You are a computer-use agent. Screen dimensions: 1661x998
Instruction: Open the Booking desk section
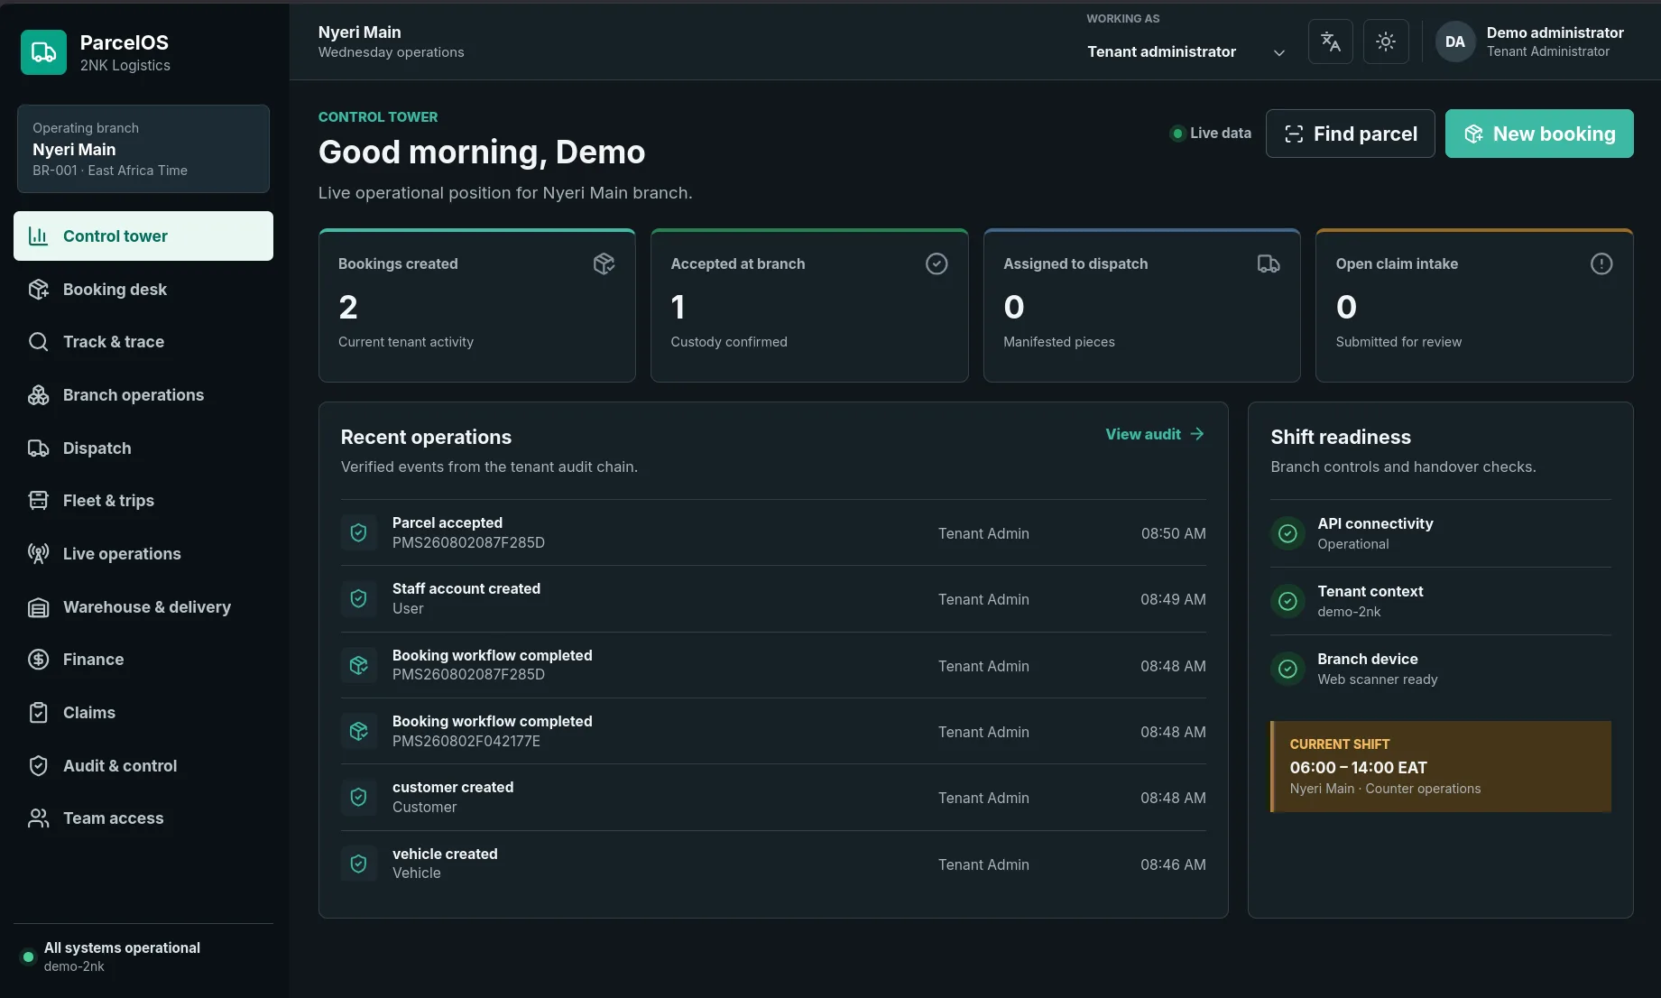143,290
